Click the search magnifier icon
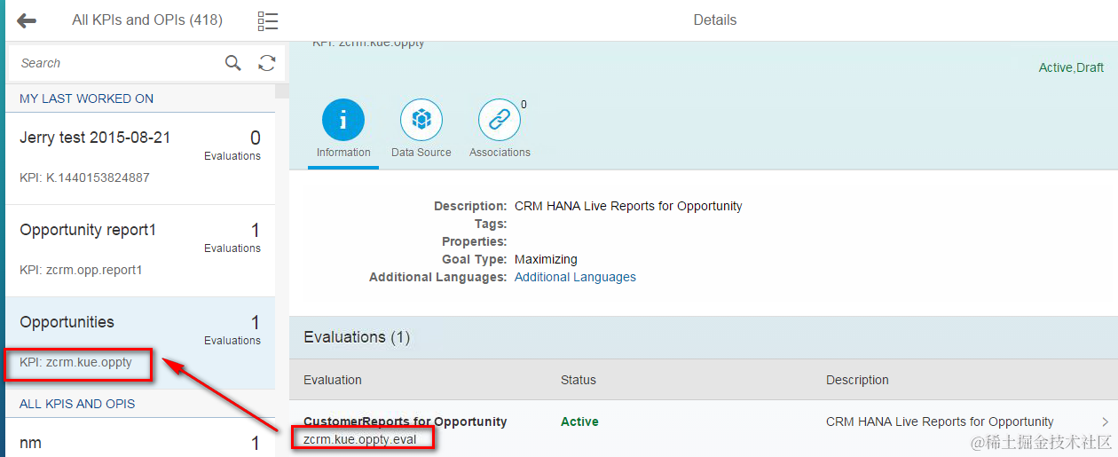 pyautogui.click(x=232, y=63)
